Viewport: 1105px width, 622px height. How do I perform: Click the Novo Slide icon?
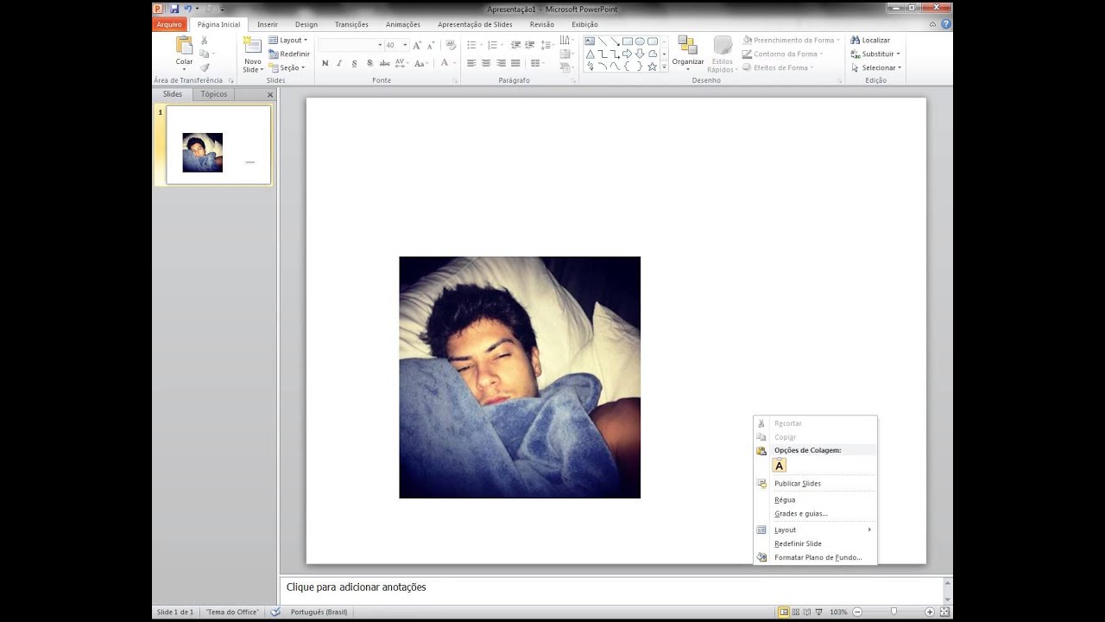pyautogui.click(x=252, y=46)
